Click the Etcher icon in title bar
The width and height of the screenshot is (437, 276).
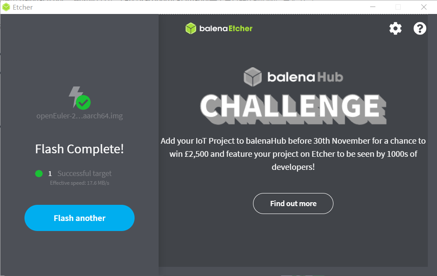coord(6,7)
